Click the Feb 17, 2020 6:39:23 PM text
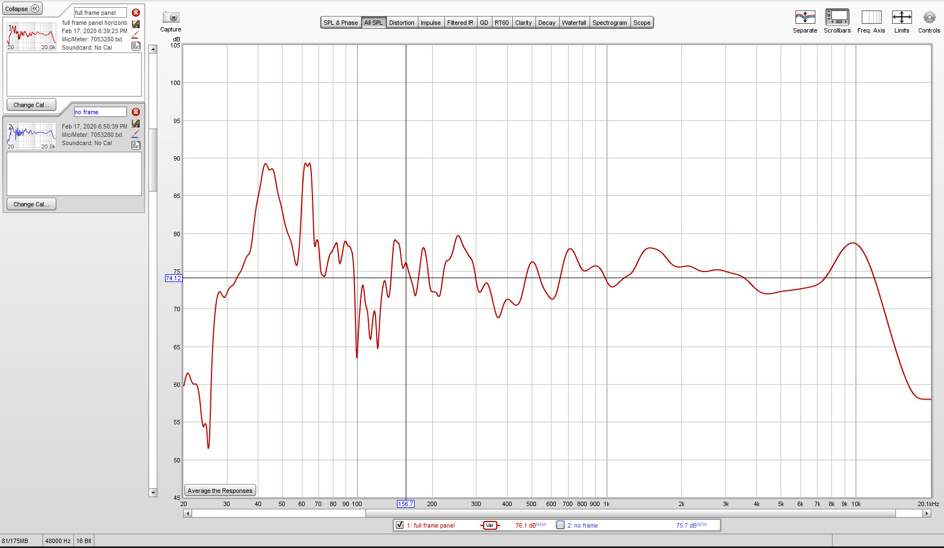 pyautogui.click(x=94, y=31)
